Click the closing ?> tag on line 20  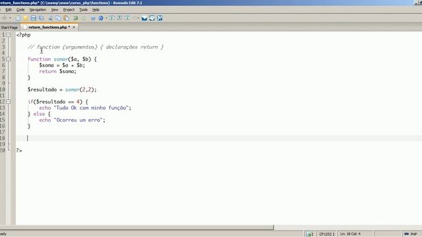[19, 151]
